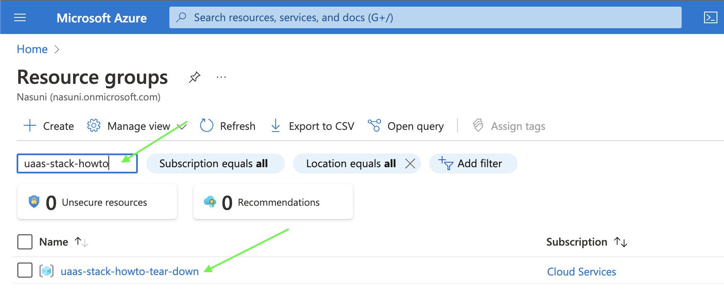Remove the Location equals all filter
The image size is (724, 307).
tap(410, 163)
